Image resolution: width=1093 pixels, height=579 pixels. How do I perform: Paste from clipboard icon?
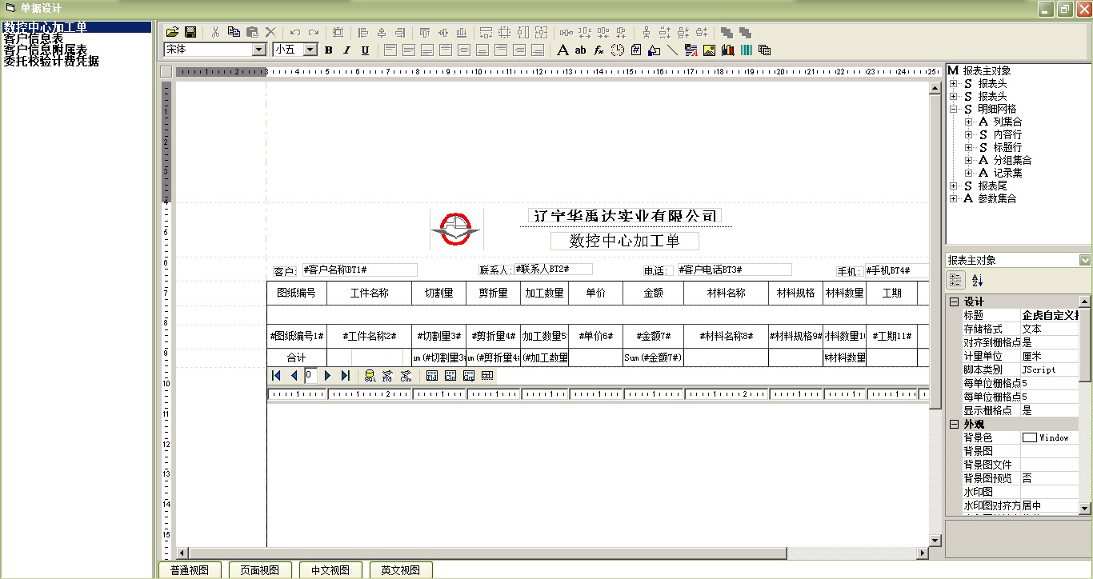point(252,32)
